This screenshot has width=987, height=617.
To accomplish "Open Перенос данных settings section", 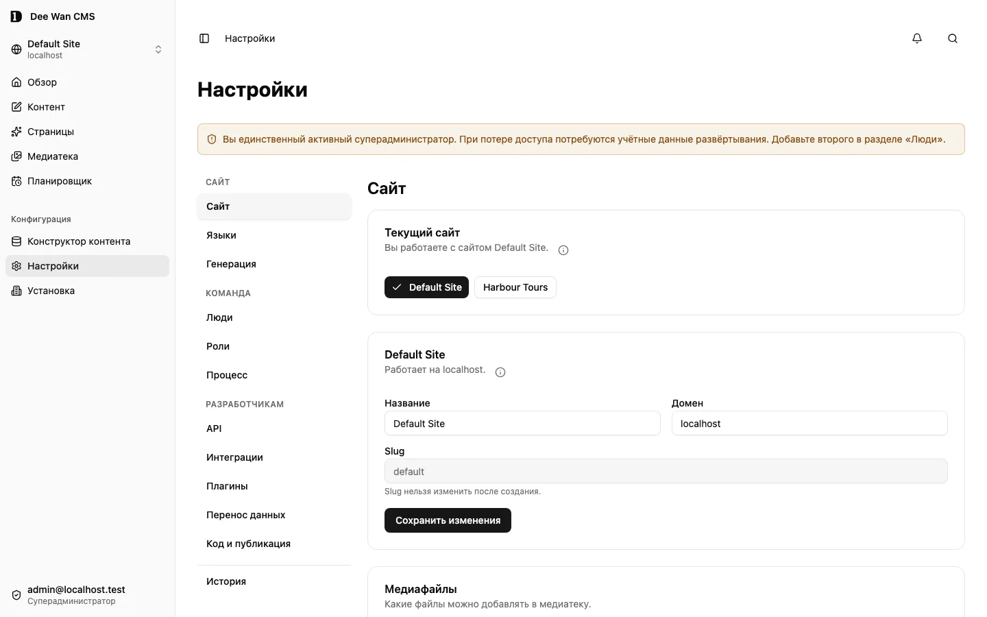I will pos(274,515).
